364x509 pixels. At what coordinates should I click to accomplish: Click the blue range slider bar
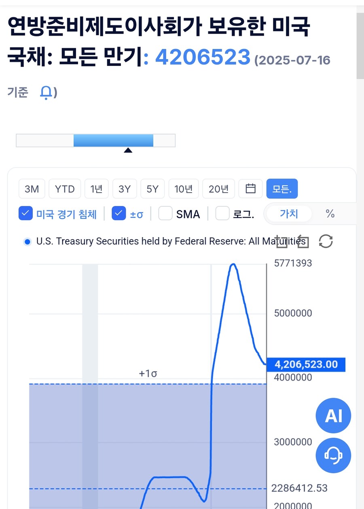coord(113,140)
